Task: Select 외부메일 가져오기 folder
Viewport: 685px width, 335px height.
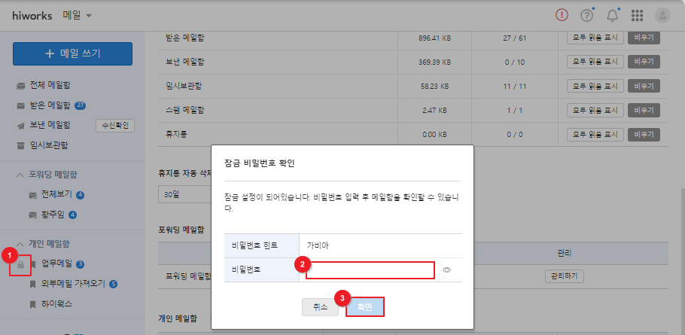Action: pos(74,284)
